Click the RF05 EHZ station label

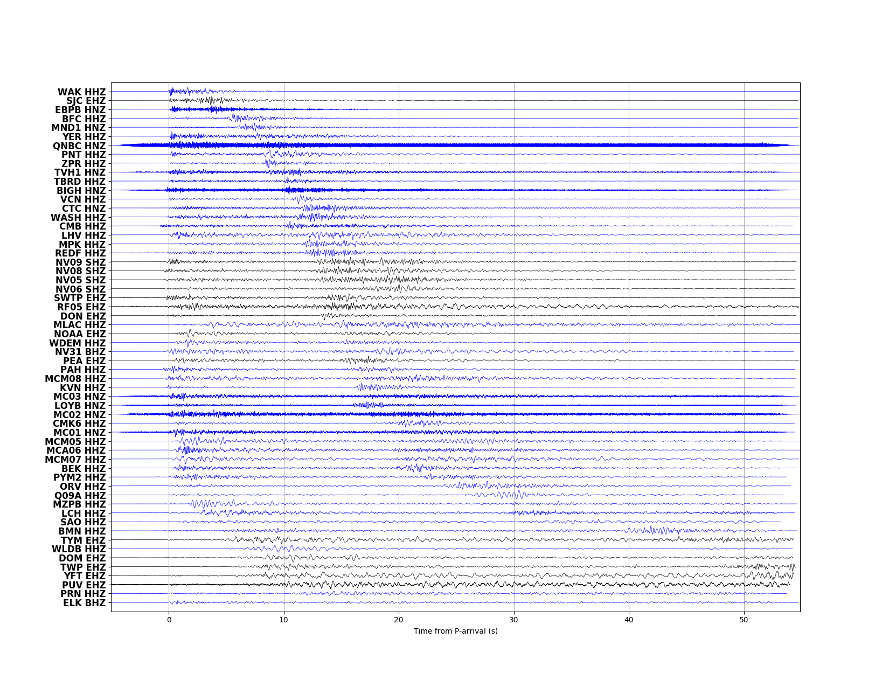pos(81,307)
